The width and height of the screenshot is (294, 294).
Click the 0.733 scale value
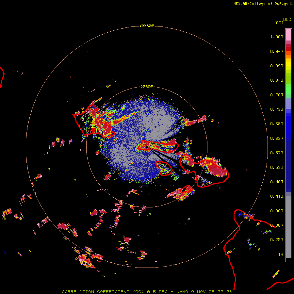point(277,109)
